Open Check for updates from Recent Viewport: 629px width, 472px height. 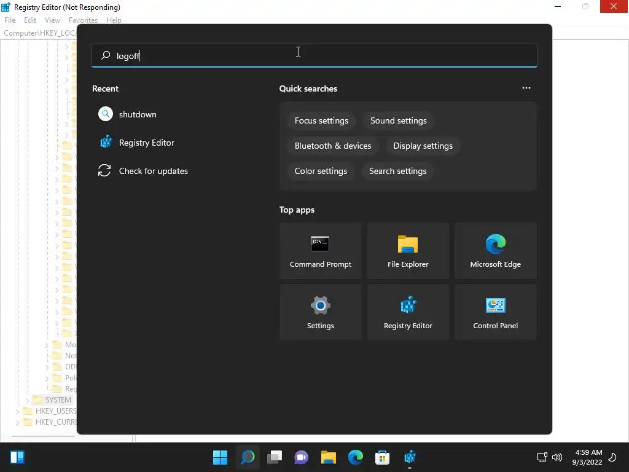(153, 171)
